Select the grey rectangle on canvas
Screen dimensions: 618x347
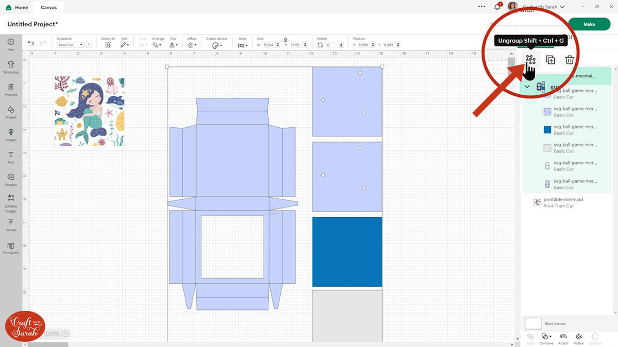coord(347,316)
